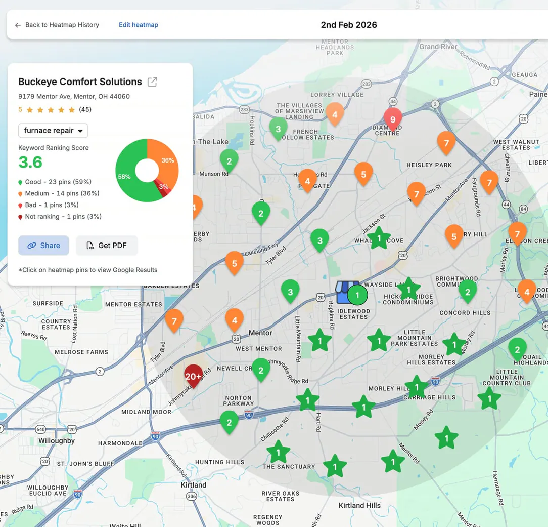This screenshot has width=548, height=527.
Task: Click green pin 3 near French Hollow Estates
Action: pyautogui.click(x=278, y=129)
